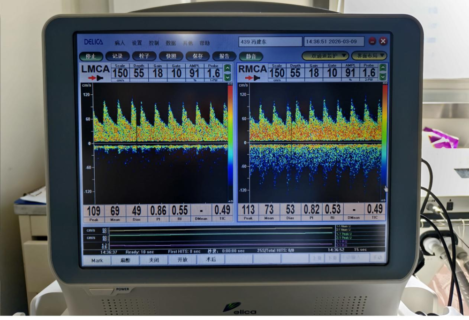Click the RMCA PI value 0.82
This screenshot has height=320, width=469.
click(311, 210)
